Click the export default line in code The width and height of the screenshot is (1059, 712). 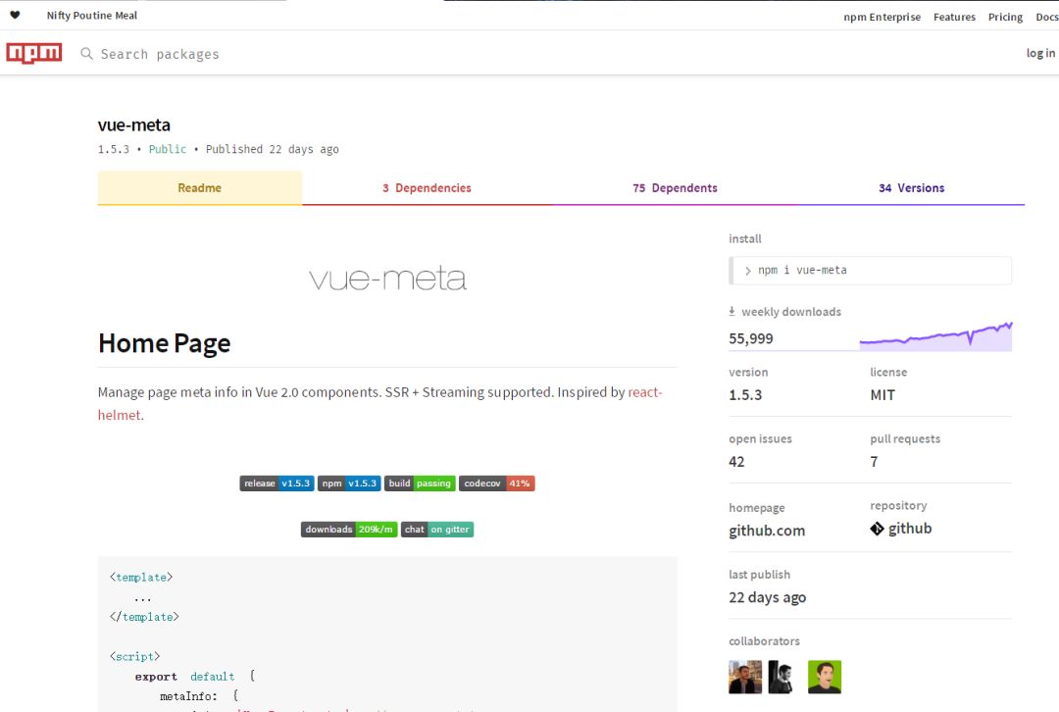(194, 676)
